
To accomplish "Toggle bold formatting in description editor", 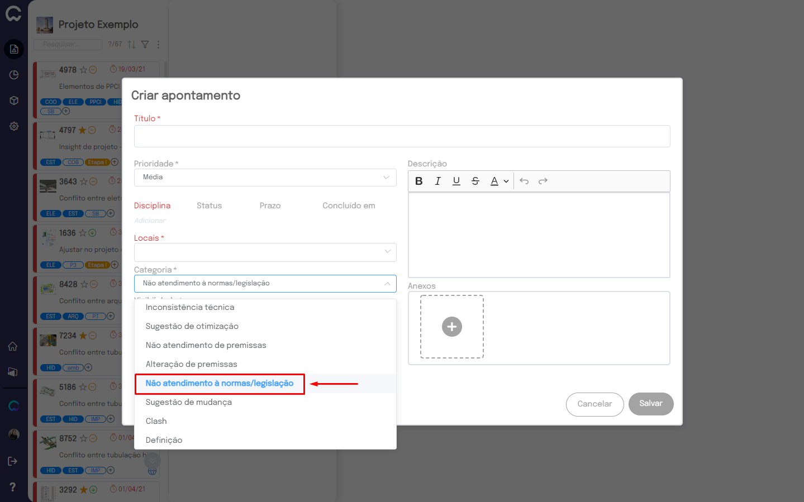I will (x=419, y=181).
